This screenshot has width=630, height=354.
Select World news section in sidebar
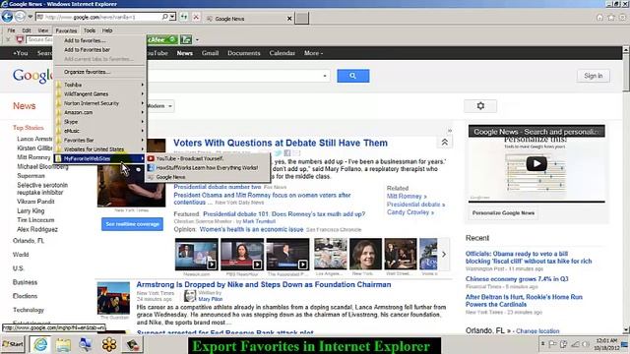coord(21,255)
